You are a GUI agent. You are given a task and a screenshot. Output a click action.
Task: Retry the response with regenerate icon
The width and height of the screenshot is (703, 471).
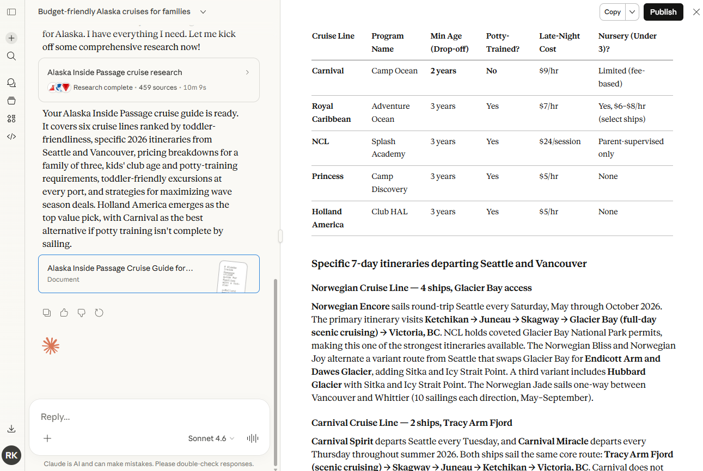coord(99,313)
